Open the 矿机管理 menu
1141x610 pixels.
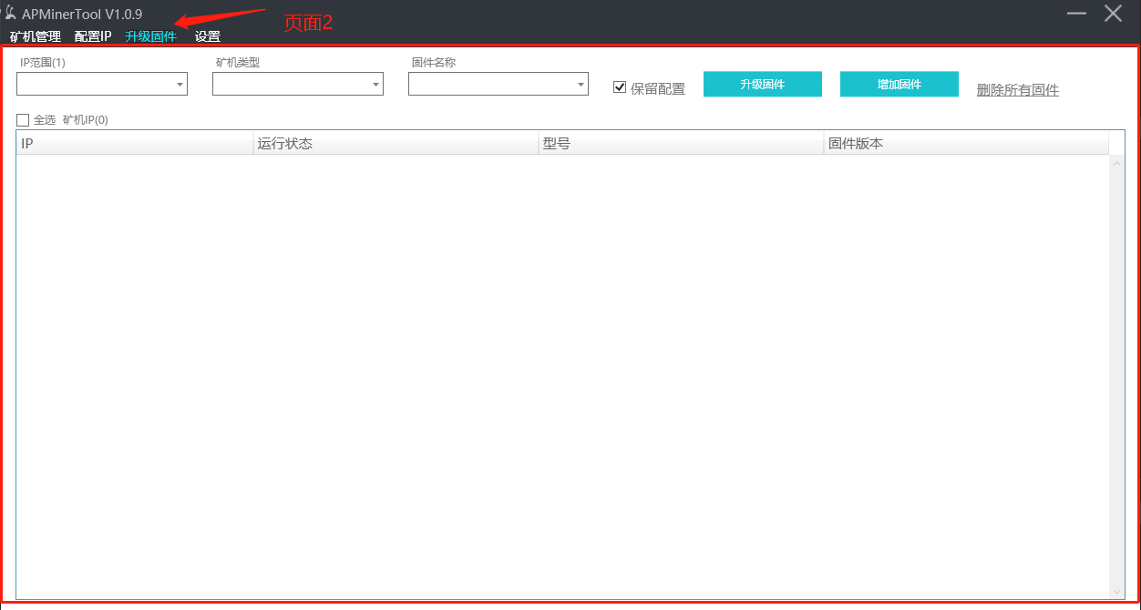tap(36, 36)
